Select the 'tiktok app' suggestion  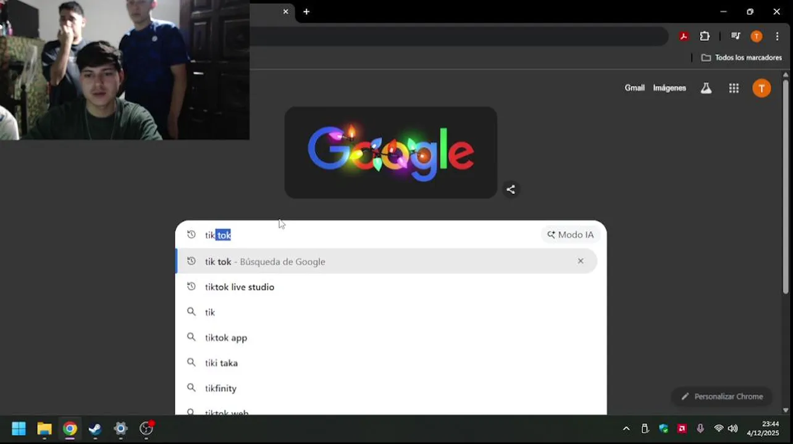(387, 337)
